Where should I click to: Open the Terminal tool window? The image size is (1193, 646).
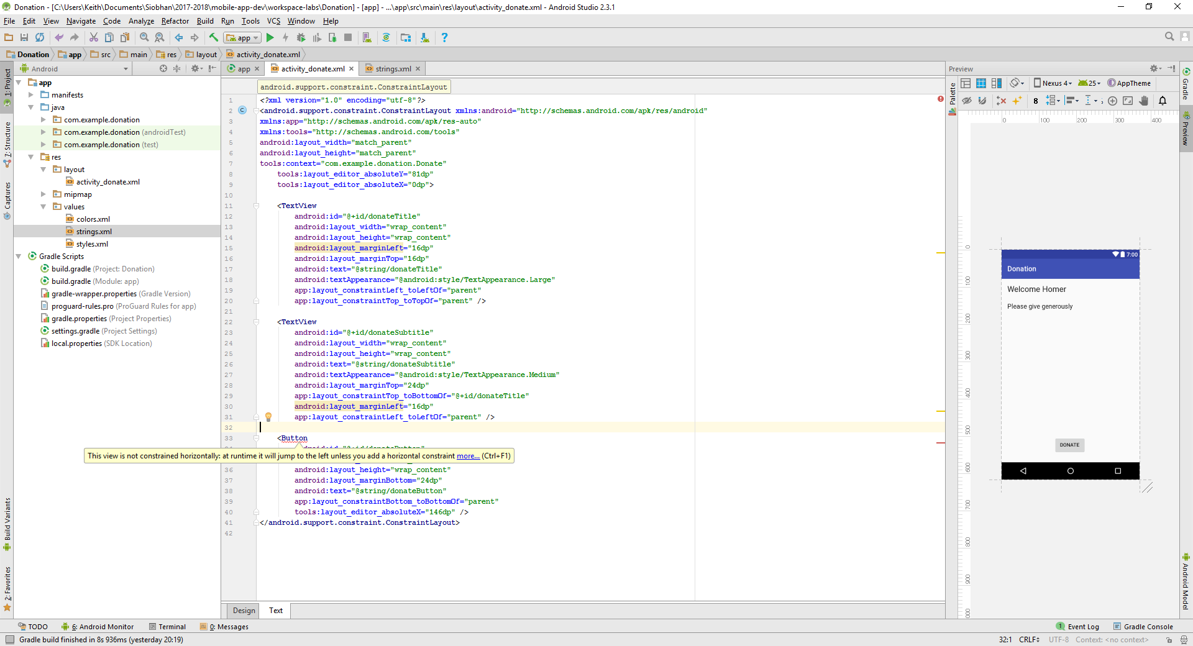(168, 627)
